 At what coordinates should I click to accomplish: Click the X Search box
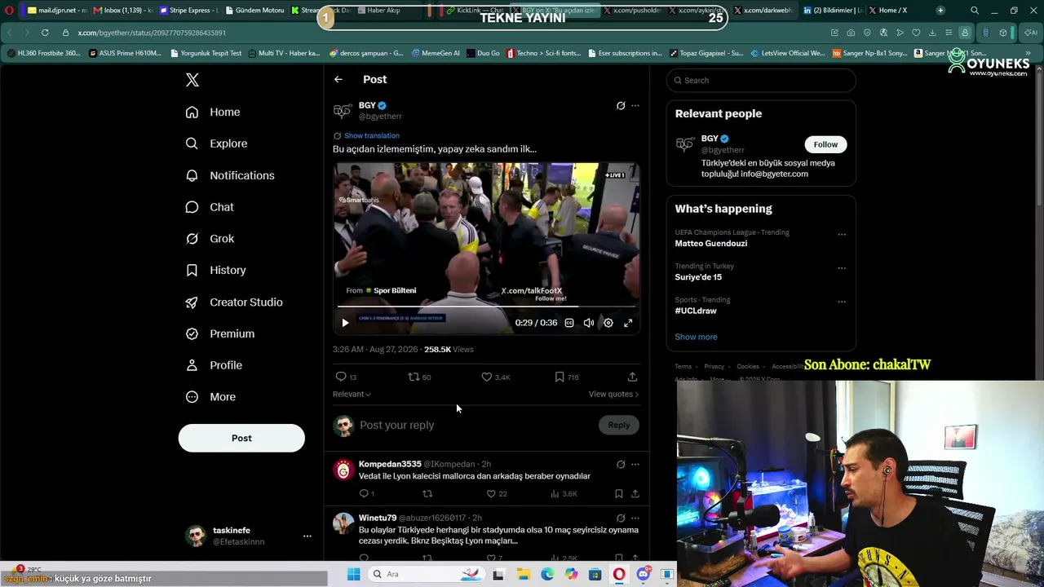click(761, 80)
